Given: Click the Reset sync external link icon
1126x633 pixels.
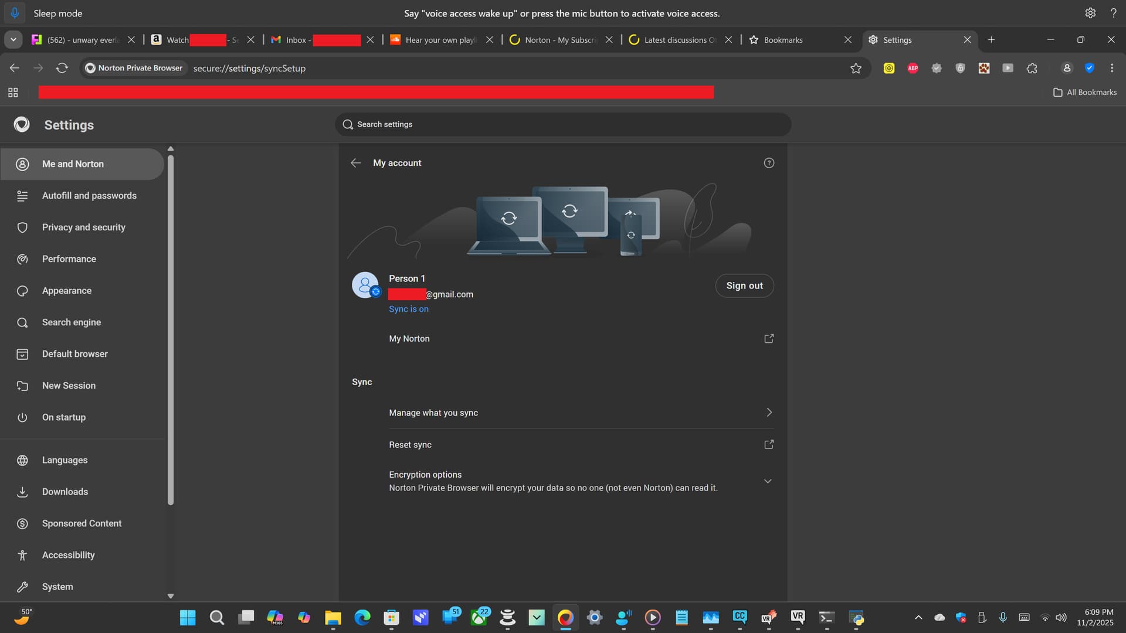Looking at the screenshot, I should point(769,445).
